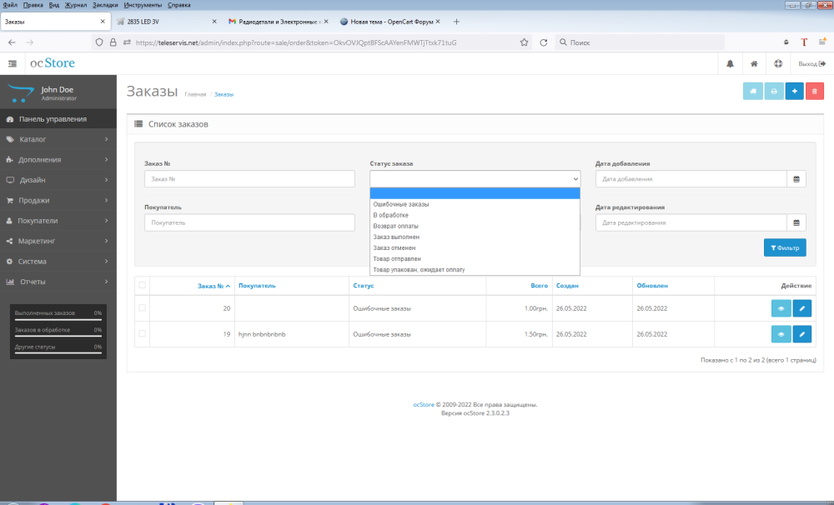Open a new browser tab

[456, 22]
